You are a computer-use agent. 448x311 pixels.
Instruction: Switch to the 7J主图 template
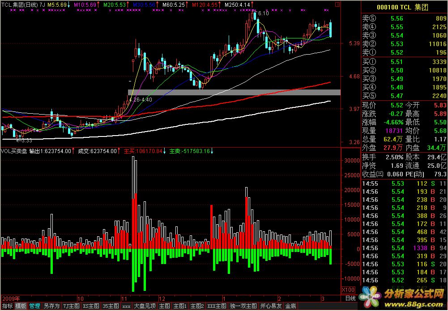point(71,306)
